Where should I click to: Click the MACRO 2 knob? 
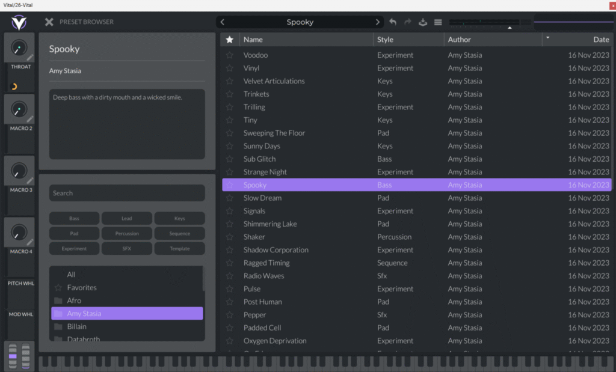point(18,109)
